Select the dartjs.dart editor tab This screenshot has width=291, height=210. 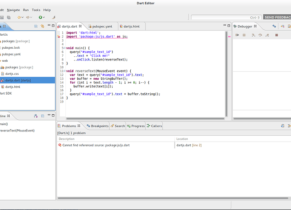click(70, 26)
